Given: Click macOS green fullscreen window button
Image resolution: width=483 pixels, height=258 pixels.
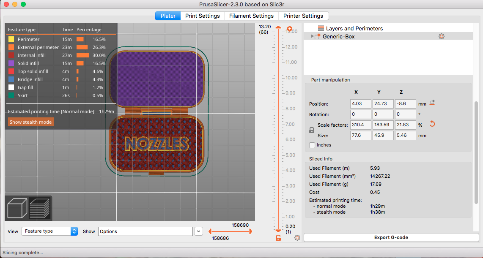Looking at the screenshot, I should [23, 4].
